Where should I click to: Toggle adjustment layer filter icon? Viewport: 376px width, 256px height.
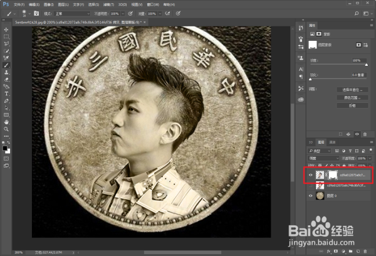(x=343, y=151)
